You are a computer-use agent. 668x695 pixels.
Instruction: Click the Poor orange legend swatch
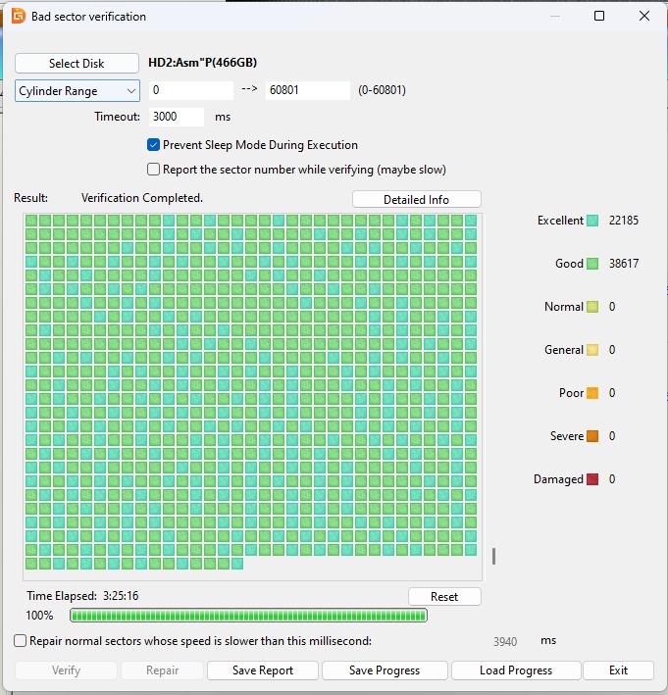[592, 393]
